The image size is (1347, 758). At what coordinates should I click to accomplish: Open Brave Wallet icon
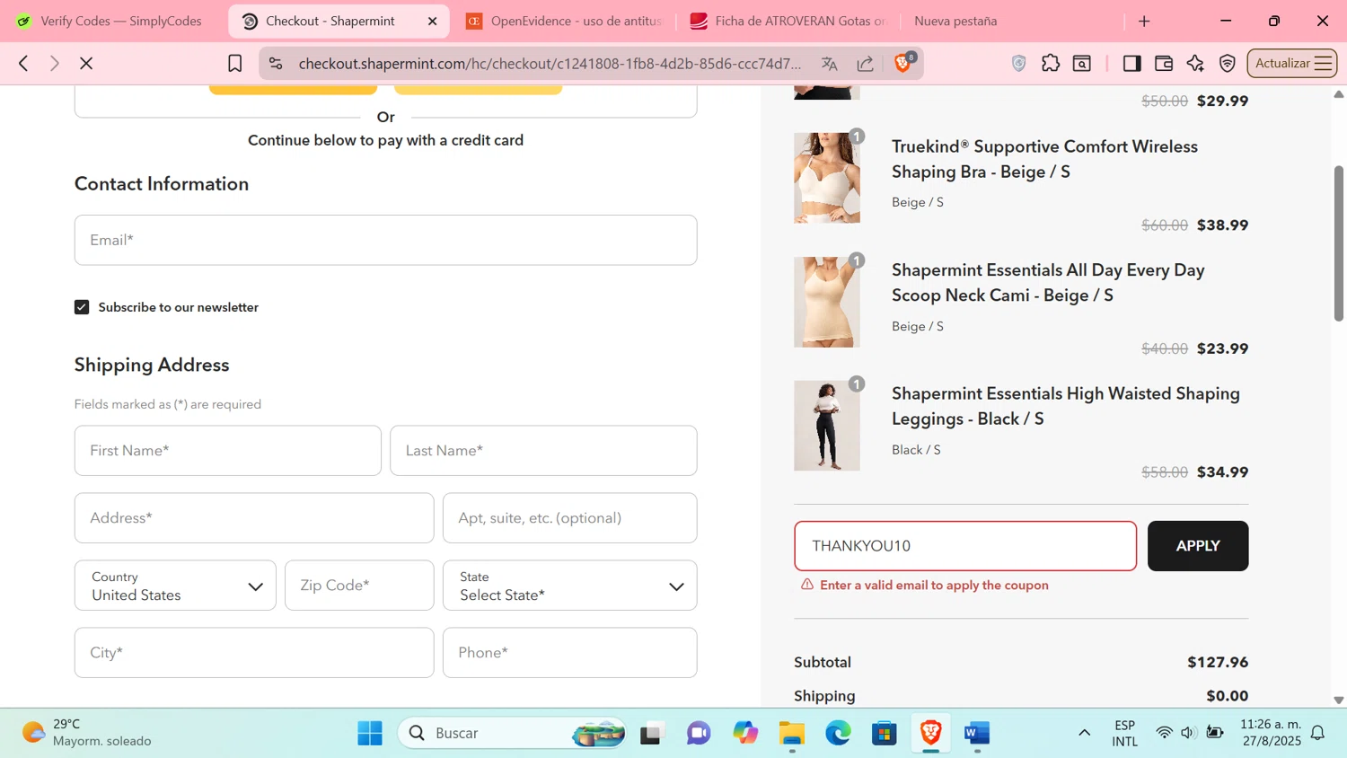click(1164, 63)
